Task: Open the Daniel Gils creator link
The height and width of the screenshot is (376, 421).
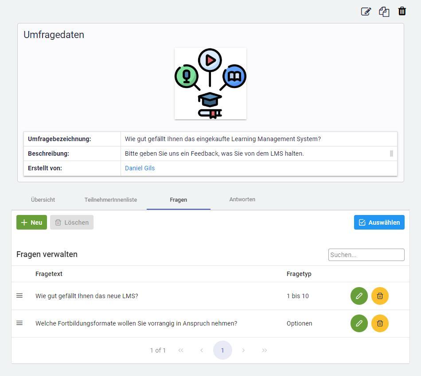Action: [x=140, y=168]
